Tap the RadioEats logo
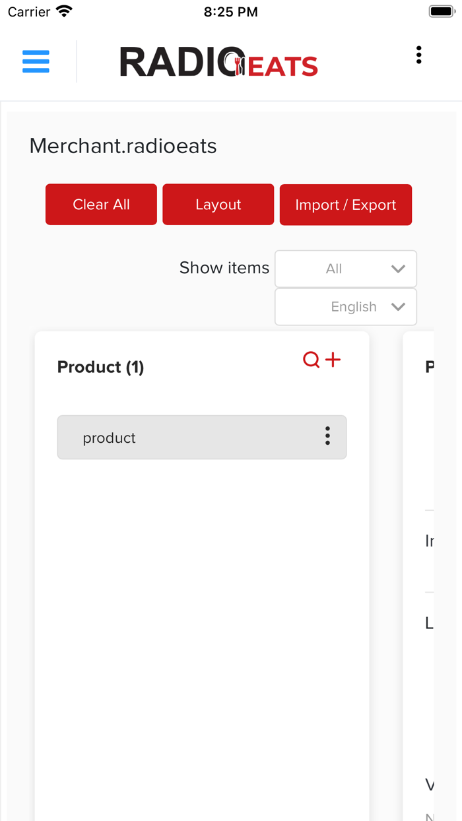Screen dimensions: 462x821 coord(218,62)
